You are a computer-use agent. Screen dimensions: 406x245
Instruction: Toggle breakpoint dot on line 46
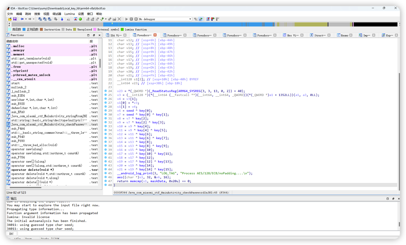click(106, 177)
